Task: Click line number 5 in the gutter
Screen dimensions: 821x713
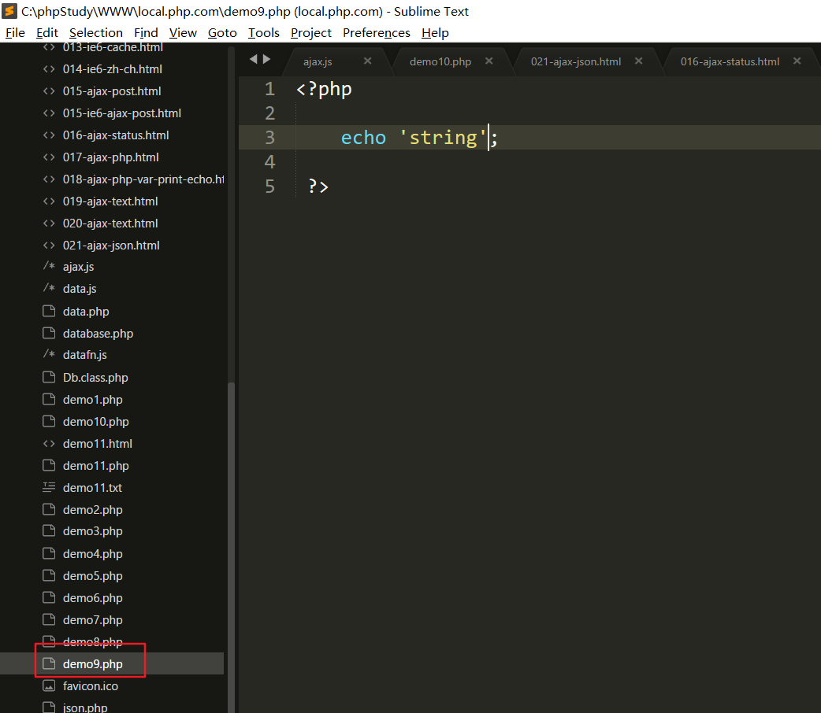Action: tap(269, 187)
